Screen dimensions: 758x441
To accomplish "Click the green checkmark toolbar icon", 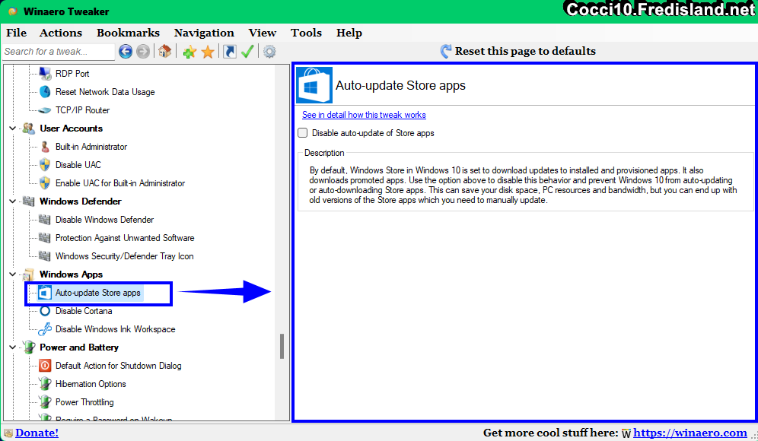I will coord(247,51).
